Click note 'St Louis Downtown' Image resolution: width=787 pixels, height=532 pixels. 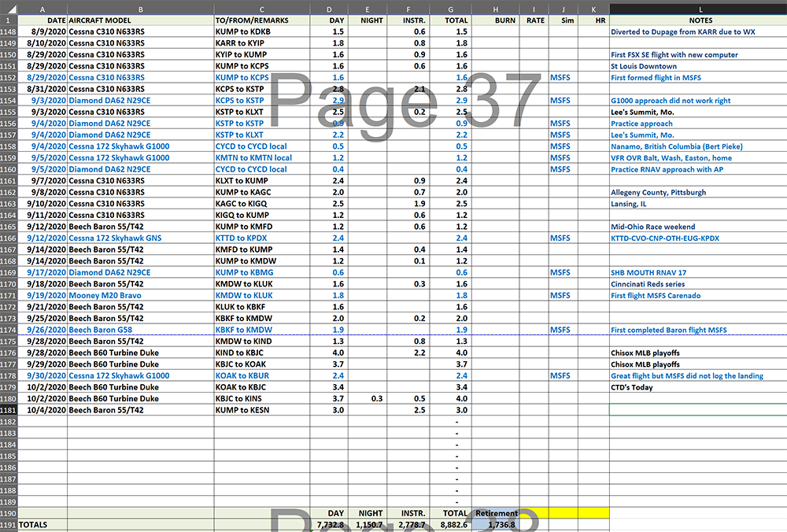tap(644, 66)
